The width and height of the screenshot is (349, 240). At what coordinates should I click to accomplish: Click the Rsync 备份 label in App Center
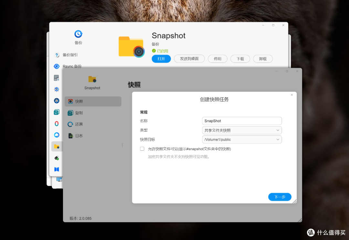72,66
